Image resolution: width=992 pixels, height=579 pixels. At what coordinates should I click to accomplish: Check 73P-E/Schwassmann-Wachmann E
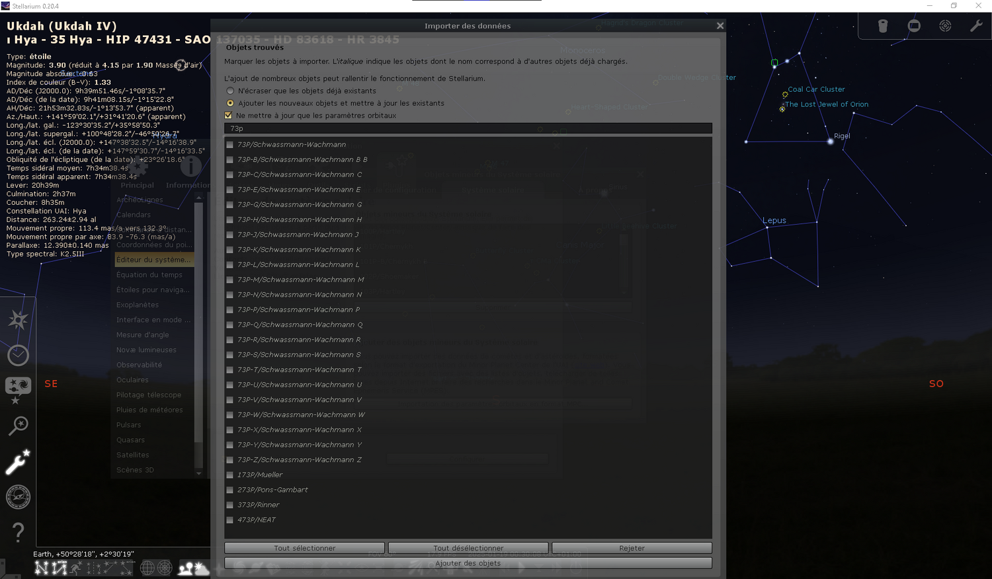pos(230,190)
